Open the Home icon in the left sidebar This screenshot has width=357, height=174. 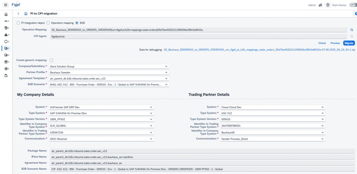pyautogui.click(x=6, y=14)
